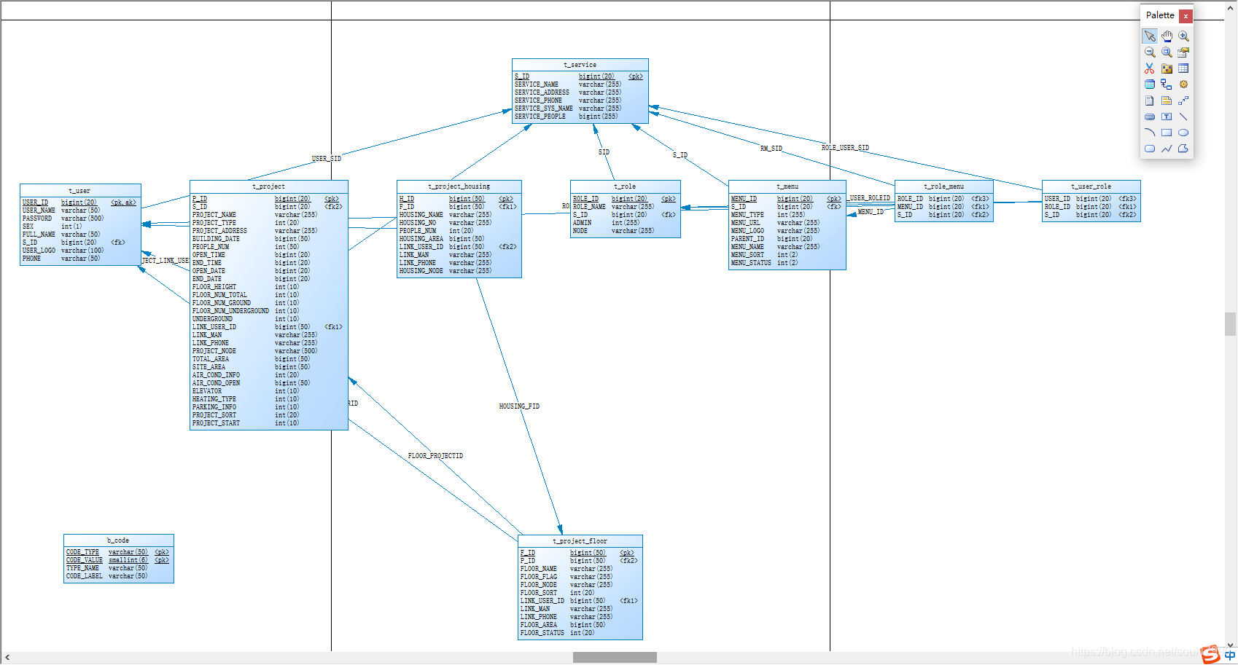Select the dashed Link/Traceability tool
This screenshot has height=665, width=1238.
click(1183, 101)
